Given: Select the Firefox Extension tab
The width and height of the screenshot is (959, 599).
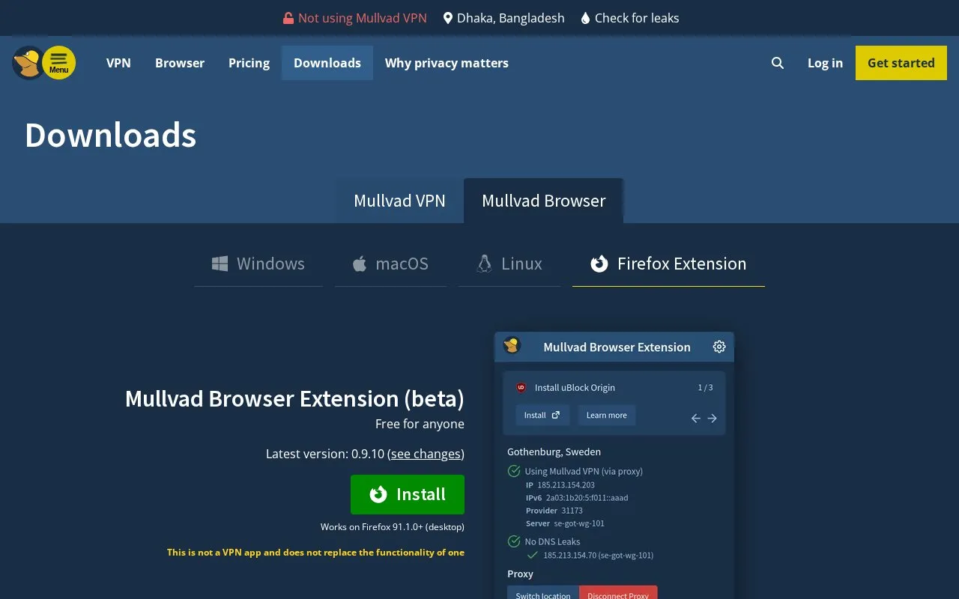Looking at the screenshot, I should [668, 264].
